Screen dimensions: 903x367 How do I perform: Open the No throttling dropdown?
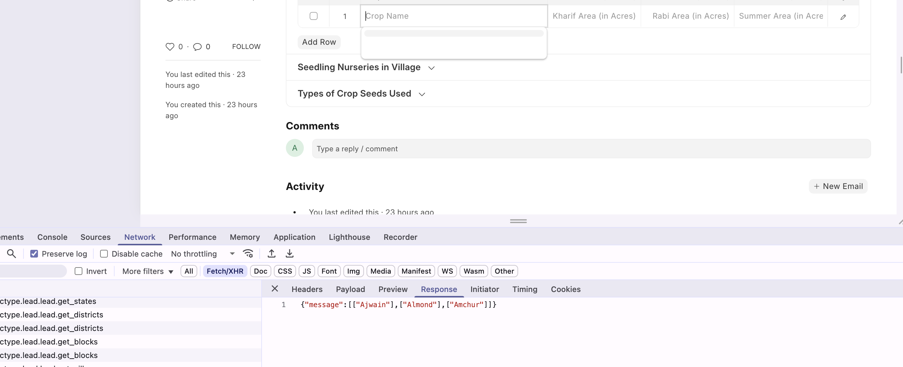(x=202, y=253)
